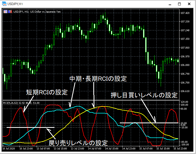This screenshot has height=154, width=196.
Task: Click the 106.700 price scale label
Action: (185, 83)
